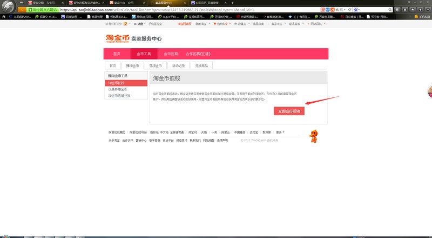Open the 商品管理 bookmark
This screenshot has width=432, height=238.
(95, 17)
